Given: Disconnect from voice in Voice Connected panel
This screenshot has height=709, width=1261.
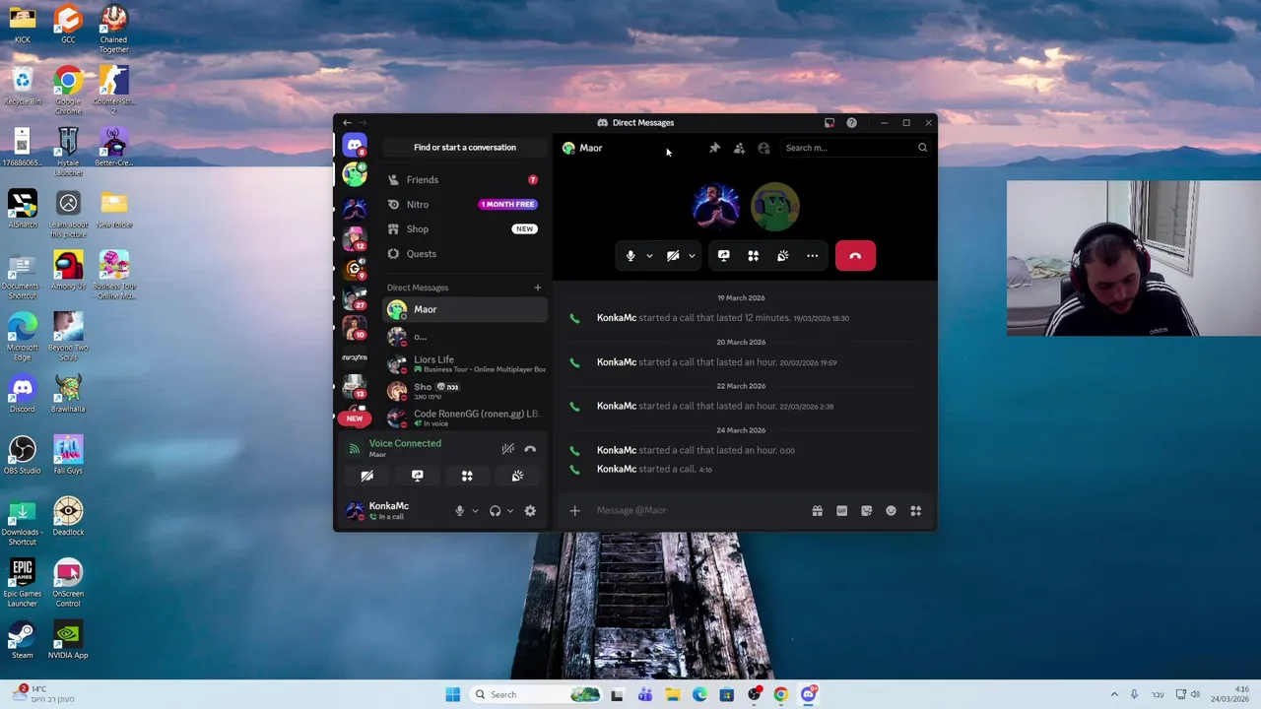Looking at the screenshot, I should 530,449.
